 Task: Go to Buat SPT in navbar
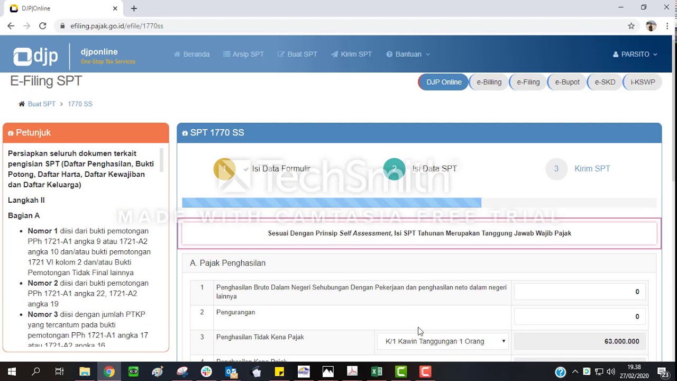point(297,54)
